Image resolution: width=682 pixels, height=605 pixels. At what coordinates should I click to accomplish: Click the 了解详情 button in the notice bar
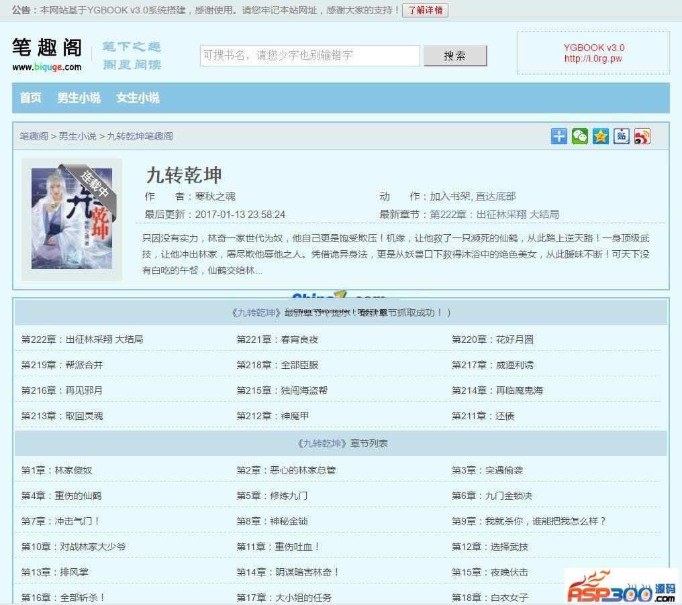point(425,10)
